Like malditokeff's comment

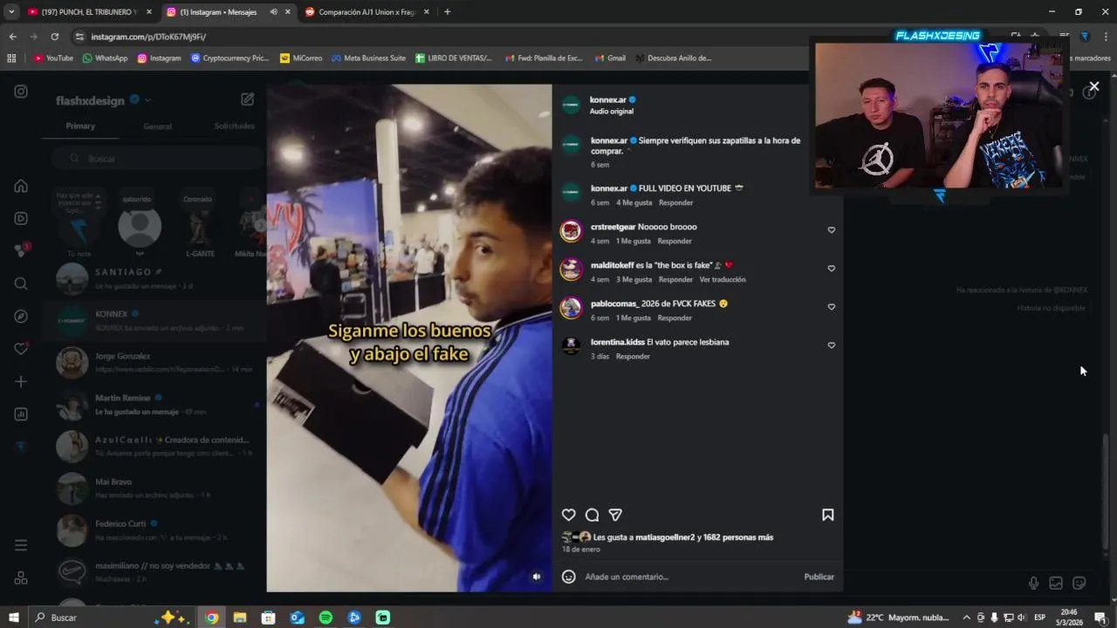point(831,269)
